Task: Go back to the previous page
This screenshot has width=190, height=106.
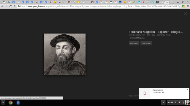Action: point(2,6)
